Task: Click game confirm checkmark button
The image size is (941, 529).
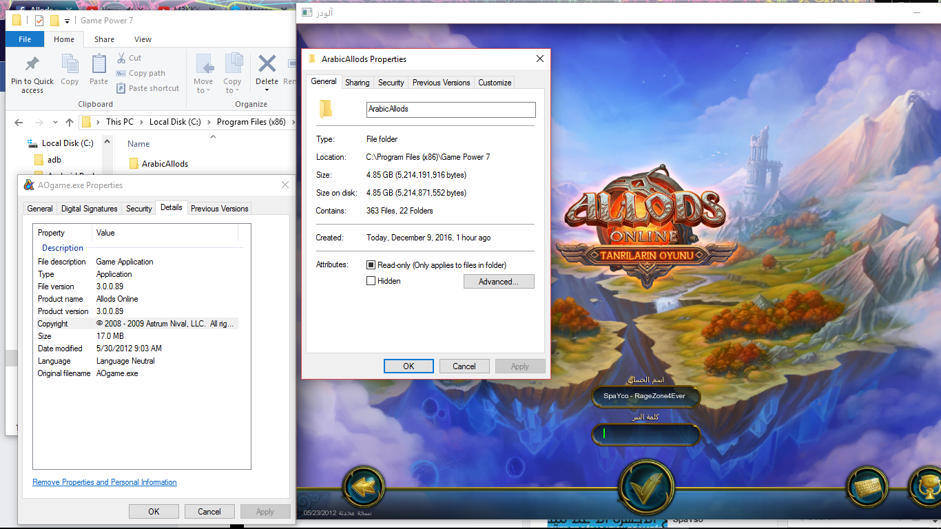Action: [x=645, y=486]
